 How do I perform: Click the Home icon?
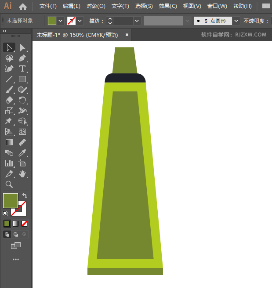pos(23,7)
